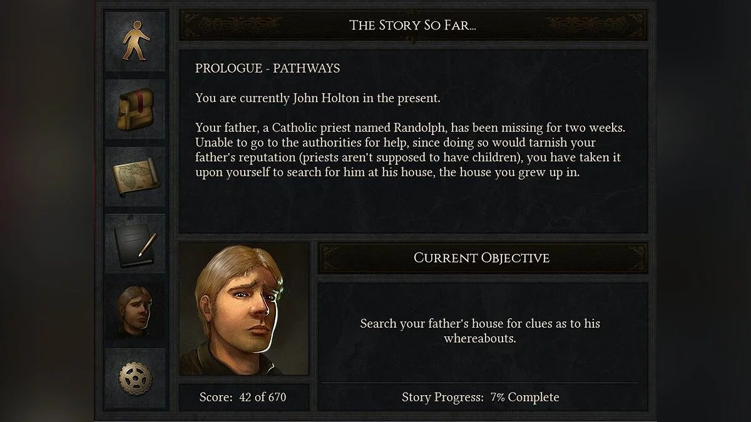Click the 'Search your father's house' objective text
The image size is (751, 422).
(x=480, y=331)
